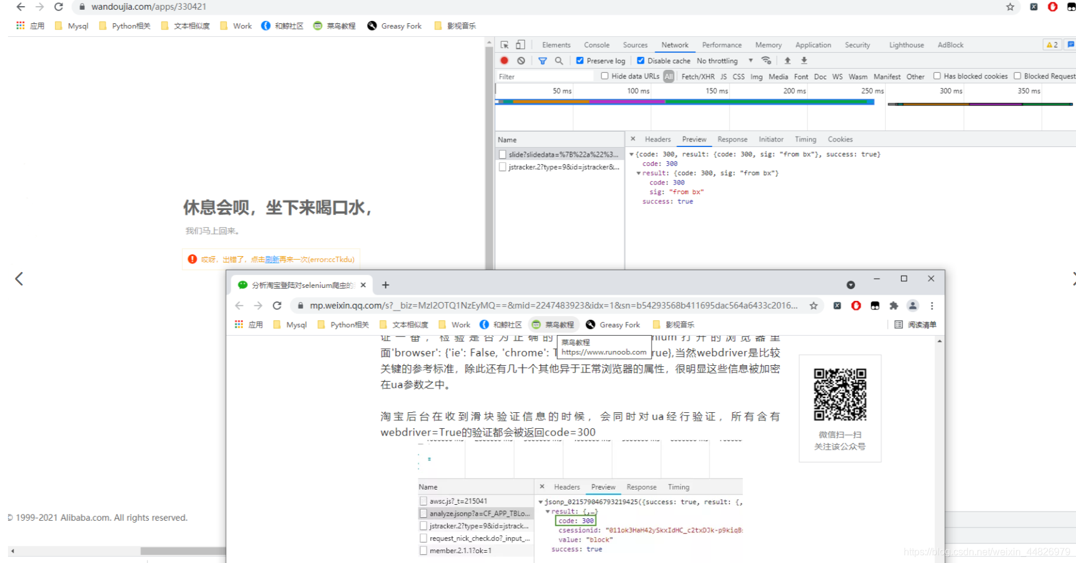Screen dimensions: 1076x563
Task: Click back arrow in the weixin window
Action: (239, 306)
